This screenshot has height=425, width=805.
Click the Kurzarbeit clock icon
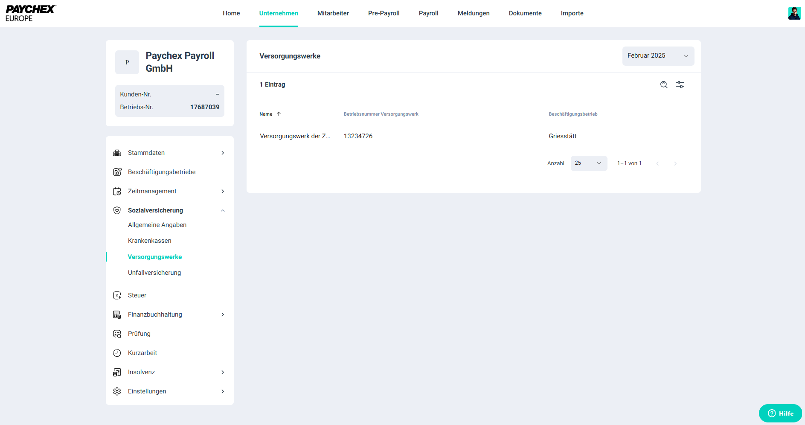click(117, 353)
